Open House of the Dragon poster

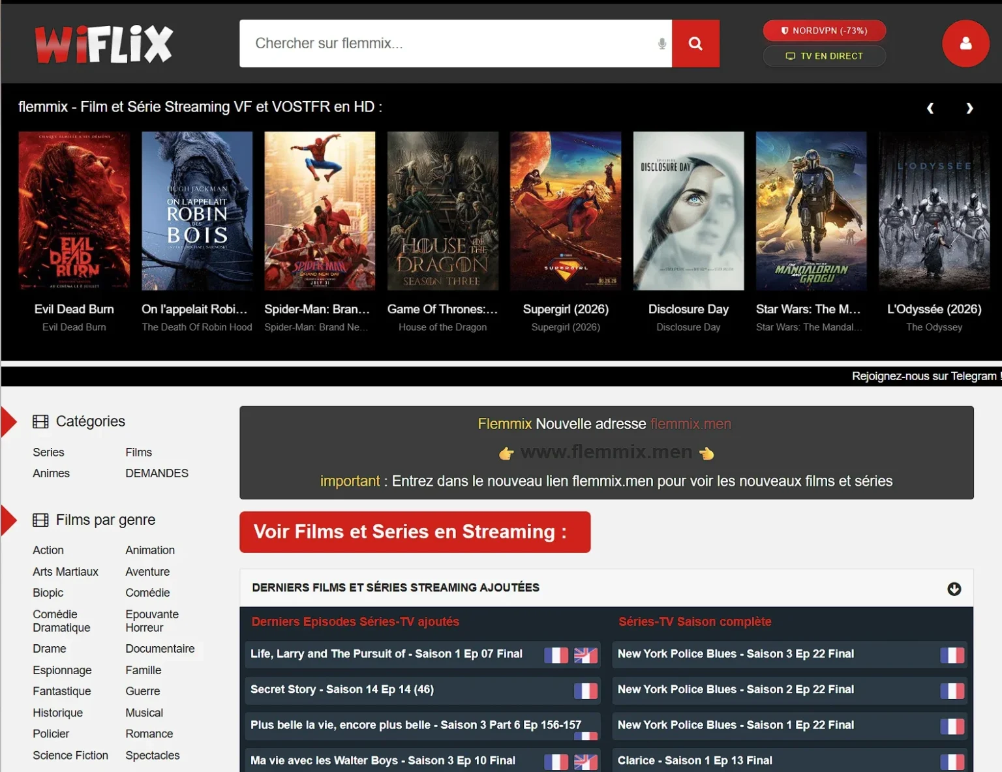coord(443,211)
